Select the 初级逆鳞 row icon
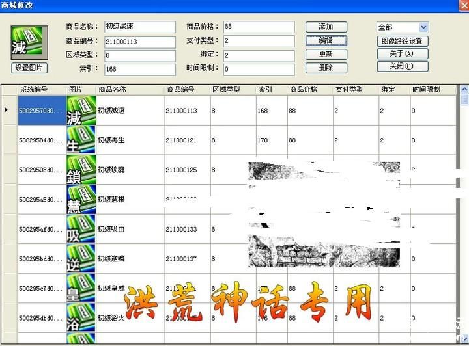 coord(81,258)
